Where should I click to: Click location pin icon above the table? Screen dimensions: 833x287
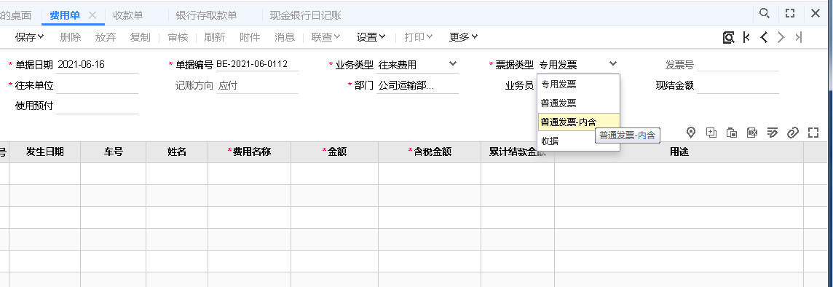(691, 133)
